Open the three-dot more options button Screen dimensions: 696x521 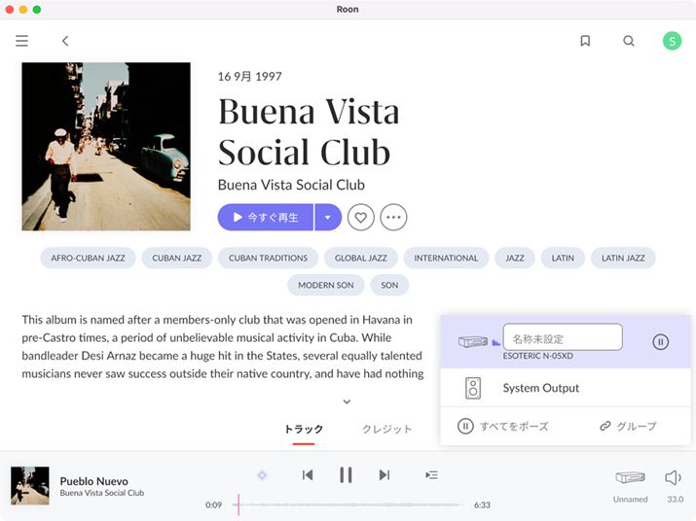click(x=393, y=218)
